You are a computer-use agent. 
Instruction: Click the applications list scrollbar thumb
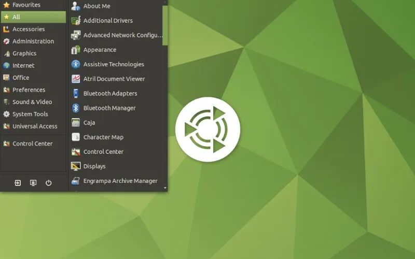[165, 25]
